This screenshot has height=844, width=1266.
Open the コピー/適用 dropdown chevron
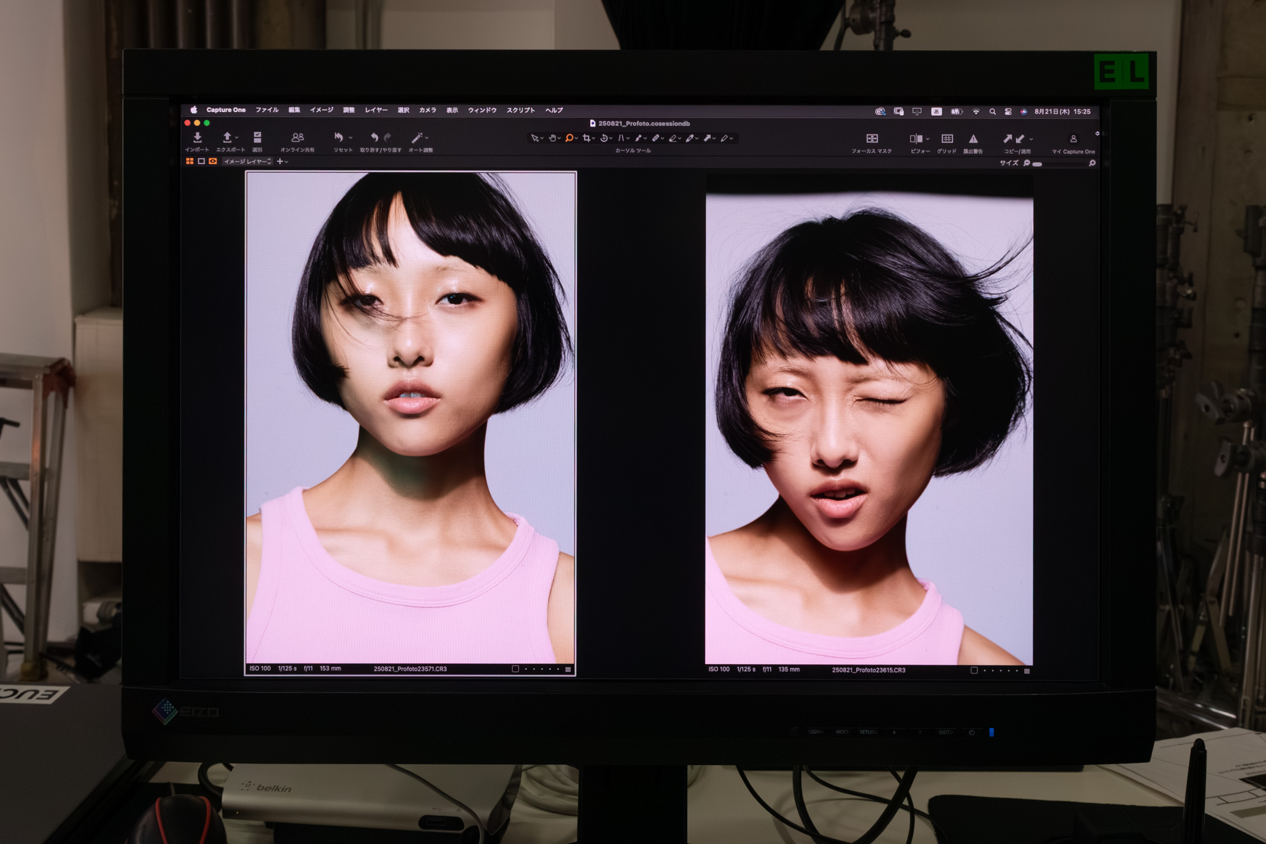(1031, 139)
